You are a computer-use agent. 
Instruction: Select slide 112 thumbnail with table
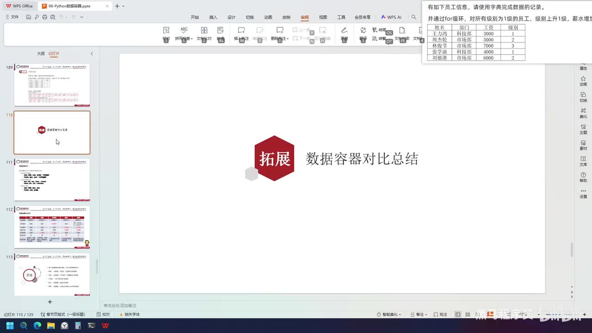[52, 228]
